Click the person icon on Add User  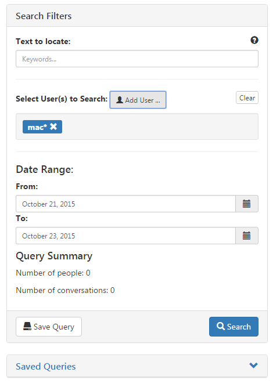coord(120,100)
